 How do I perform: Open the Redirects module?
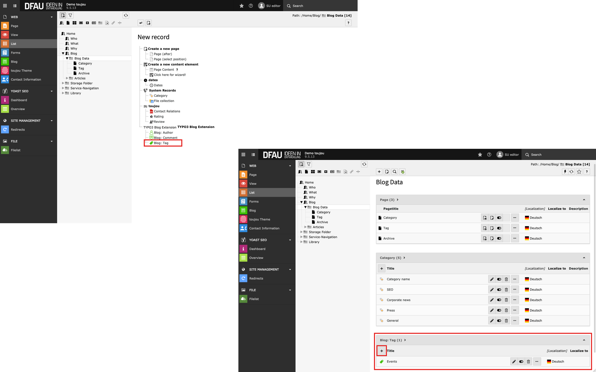(x=256, y=278)
